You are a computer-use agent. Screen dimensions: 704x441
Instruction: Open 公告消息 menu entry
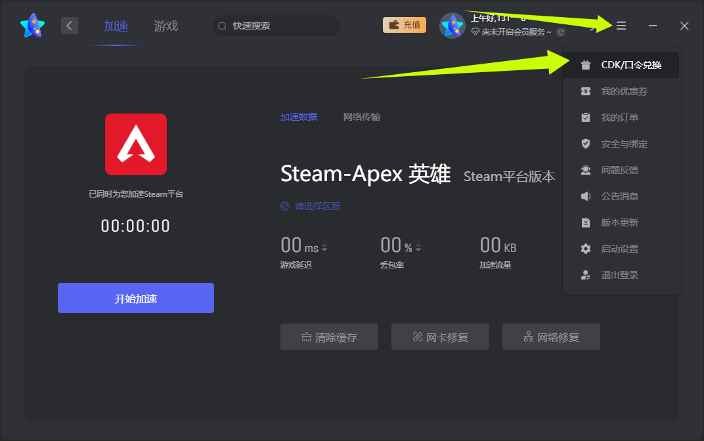[621, 196]
